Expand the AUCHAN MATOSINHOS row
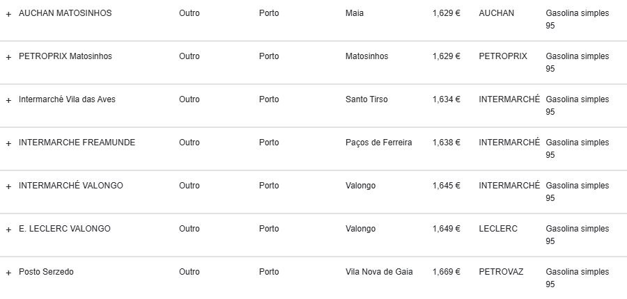Viewport: 627px width, 299px height. click(8, 14)
